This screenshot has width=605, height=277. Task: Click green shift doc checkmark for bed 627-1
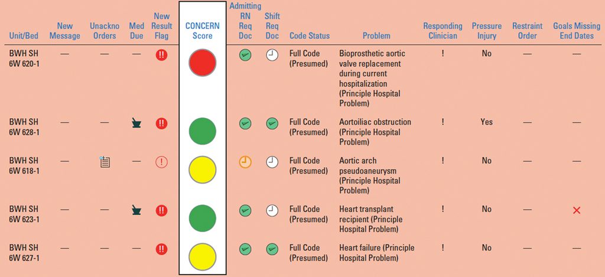click(x=272, y=249)
